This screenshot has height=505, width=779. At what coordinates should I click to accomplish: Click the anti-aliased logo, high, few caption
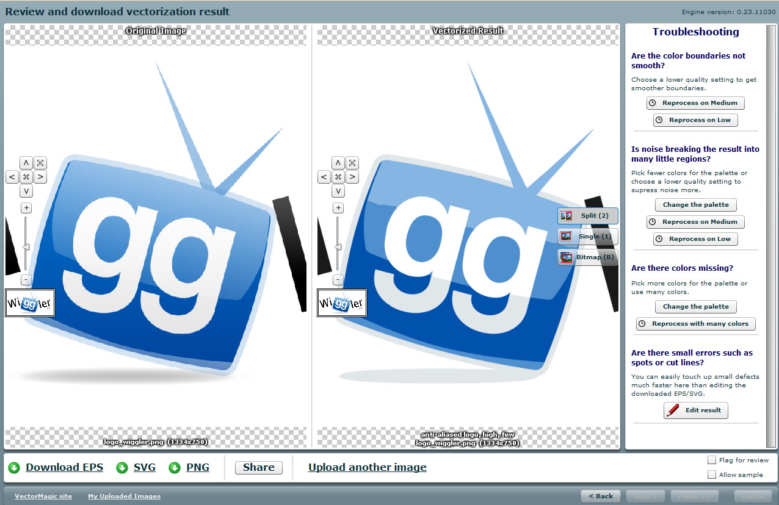pos(468,435)
